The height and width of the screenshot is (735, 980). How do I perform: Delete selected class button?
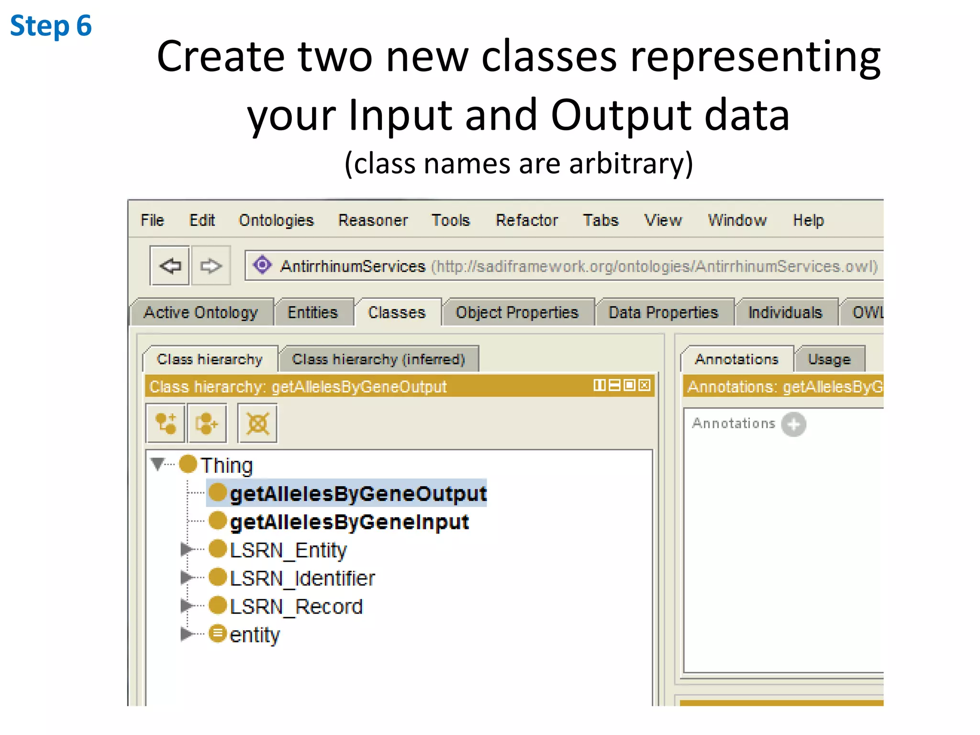tap(257, 423)
